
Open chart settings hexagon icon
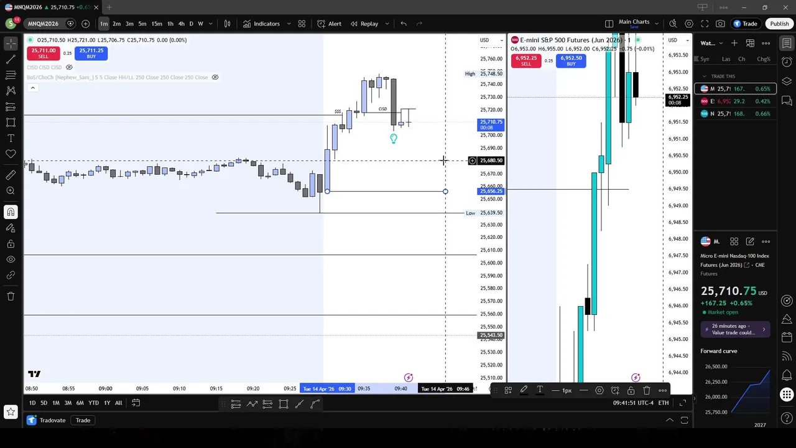coord(689,24)
